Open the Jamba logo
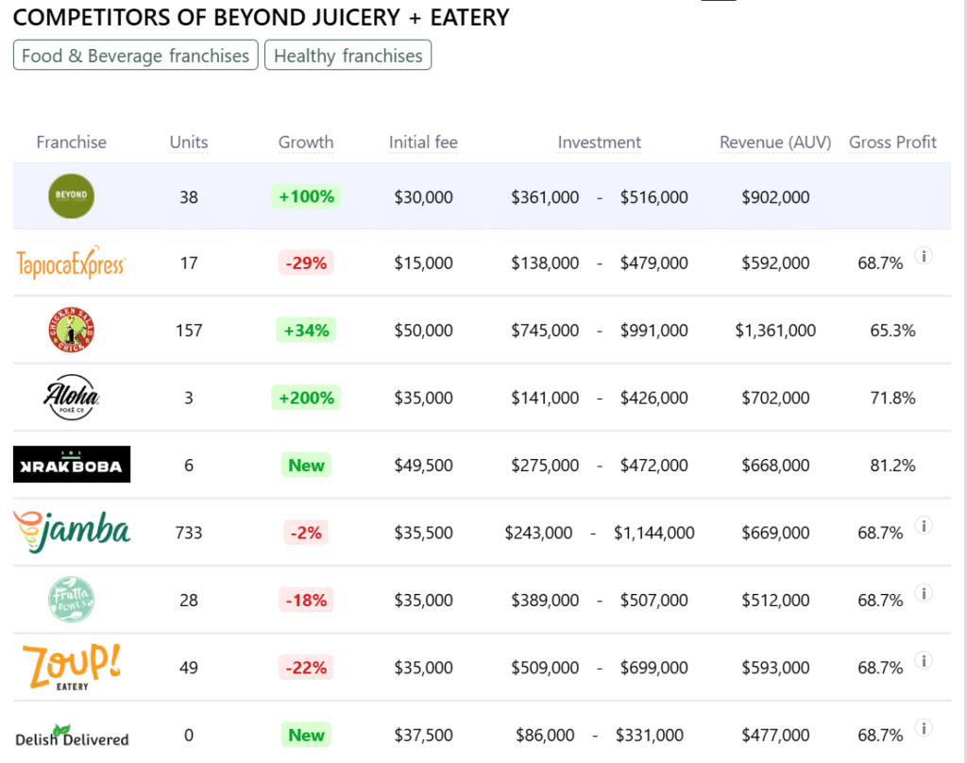This screenshot has height=763, width=967. (x=72, y=532)
